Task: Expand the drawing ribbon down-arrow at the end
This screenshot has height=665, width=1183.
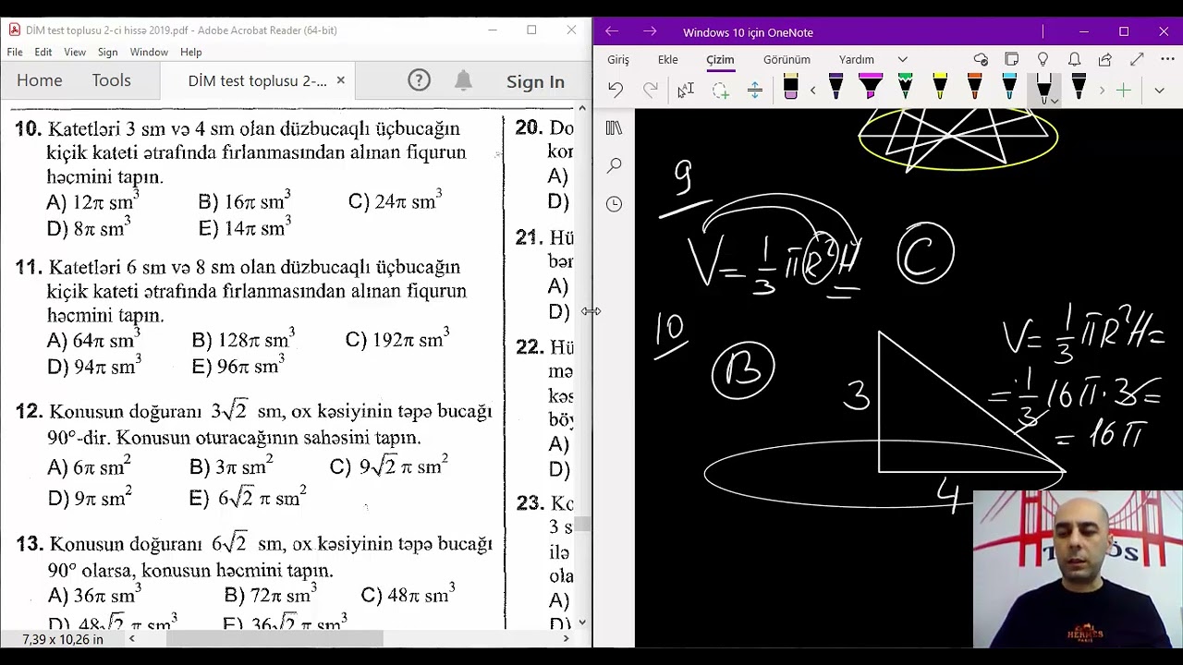Action: pos(1159,90)
